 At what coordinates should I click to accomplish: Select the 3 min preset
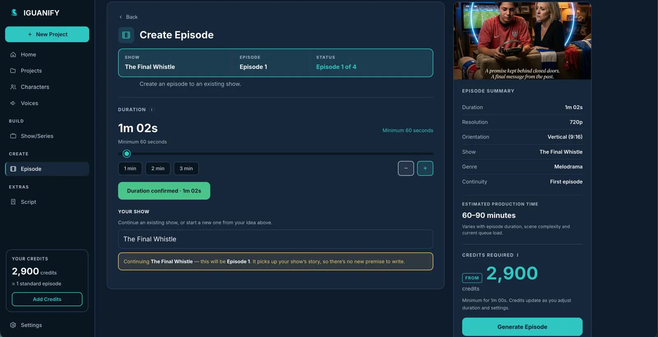click(x=186, y=168)
